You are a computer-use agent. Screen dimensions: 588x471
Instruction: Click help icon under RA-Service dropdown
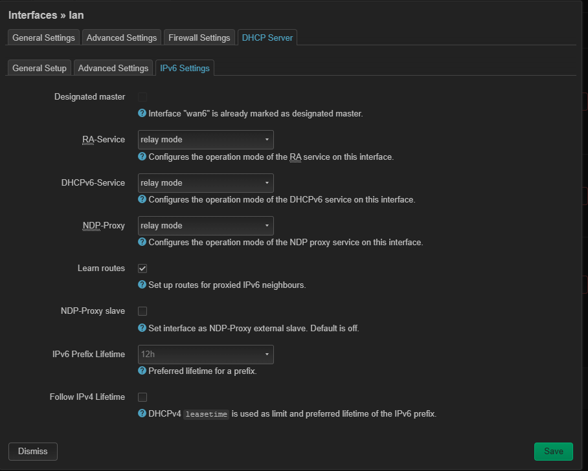pos(142,157)
